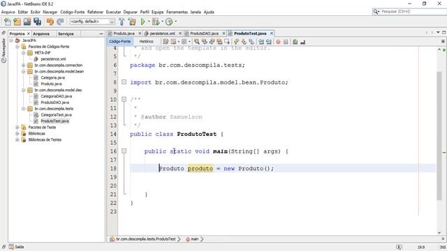
Task: Click the Shift Line Left icon
Action: coord(261,42)
